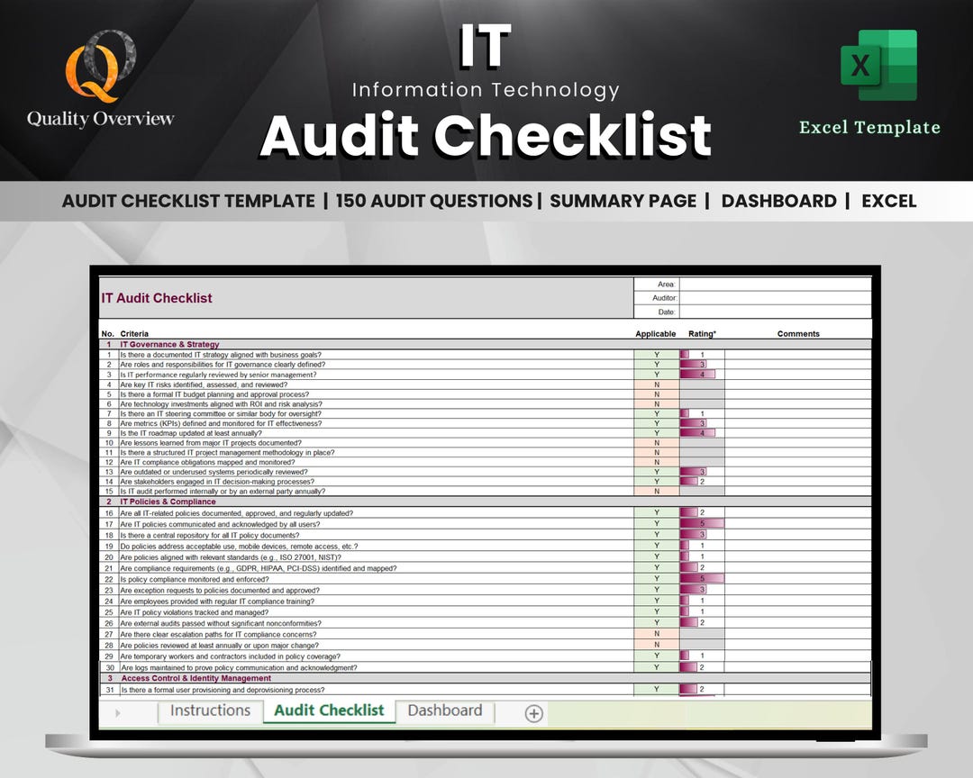Switch to the Instructions sheet tab
973x778 pixels.
pos(210,710)
